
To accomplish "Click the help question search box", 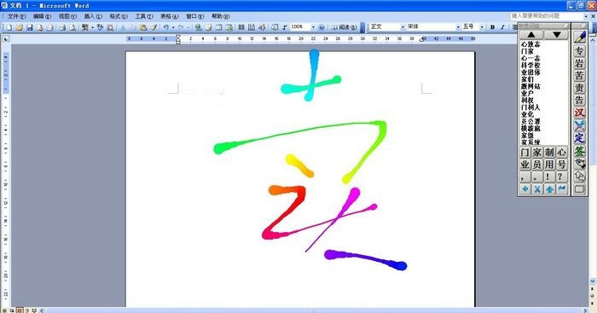I will [x=548, y=16].
